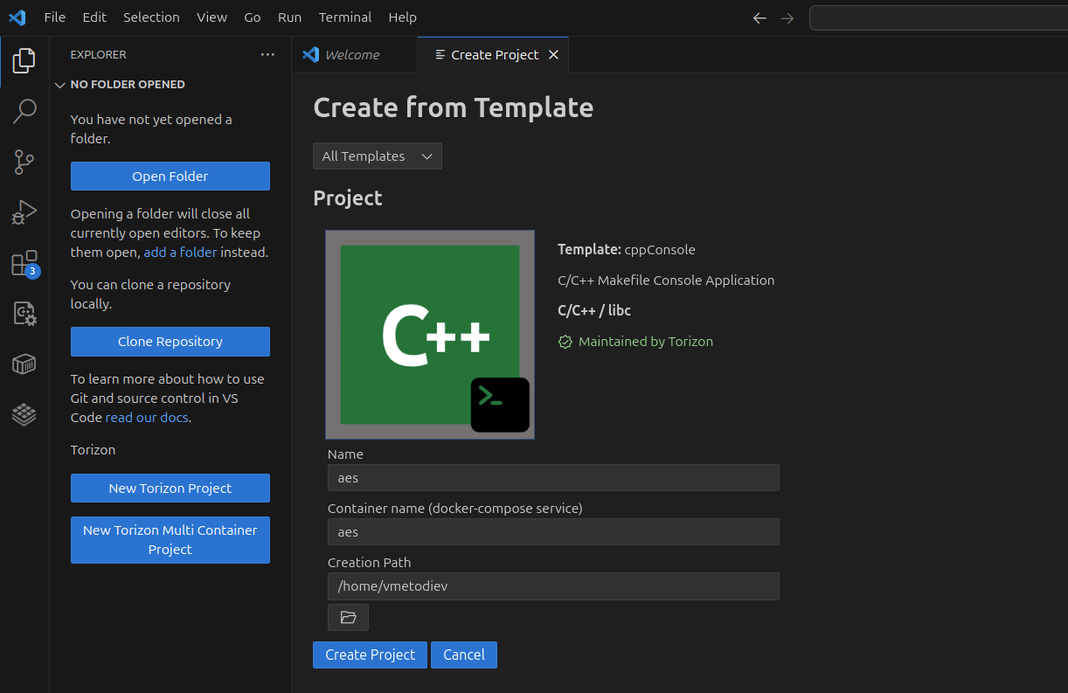
Task: Click the browse folder icon under Creation Path
Action: pyautogui.click(x=348, y=617)
